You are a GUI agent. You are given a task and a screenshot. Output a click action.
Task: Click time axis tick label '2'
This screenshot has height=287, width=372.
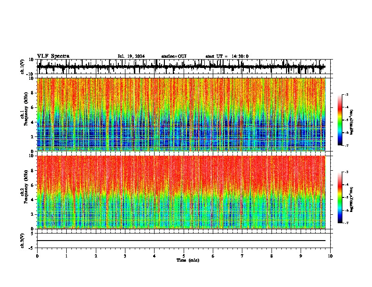[96, 256]
